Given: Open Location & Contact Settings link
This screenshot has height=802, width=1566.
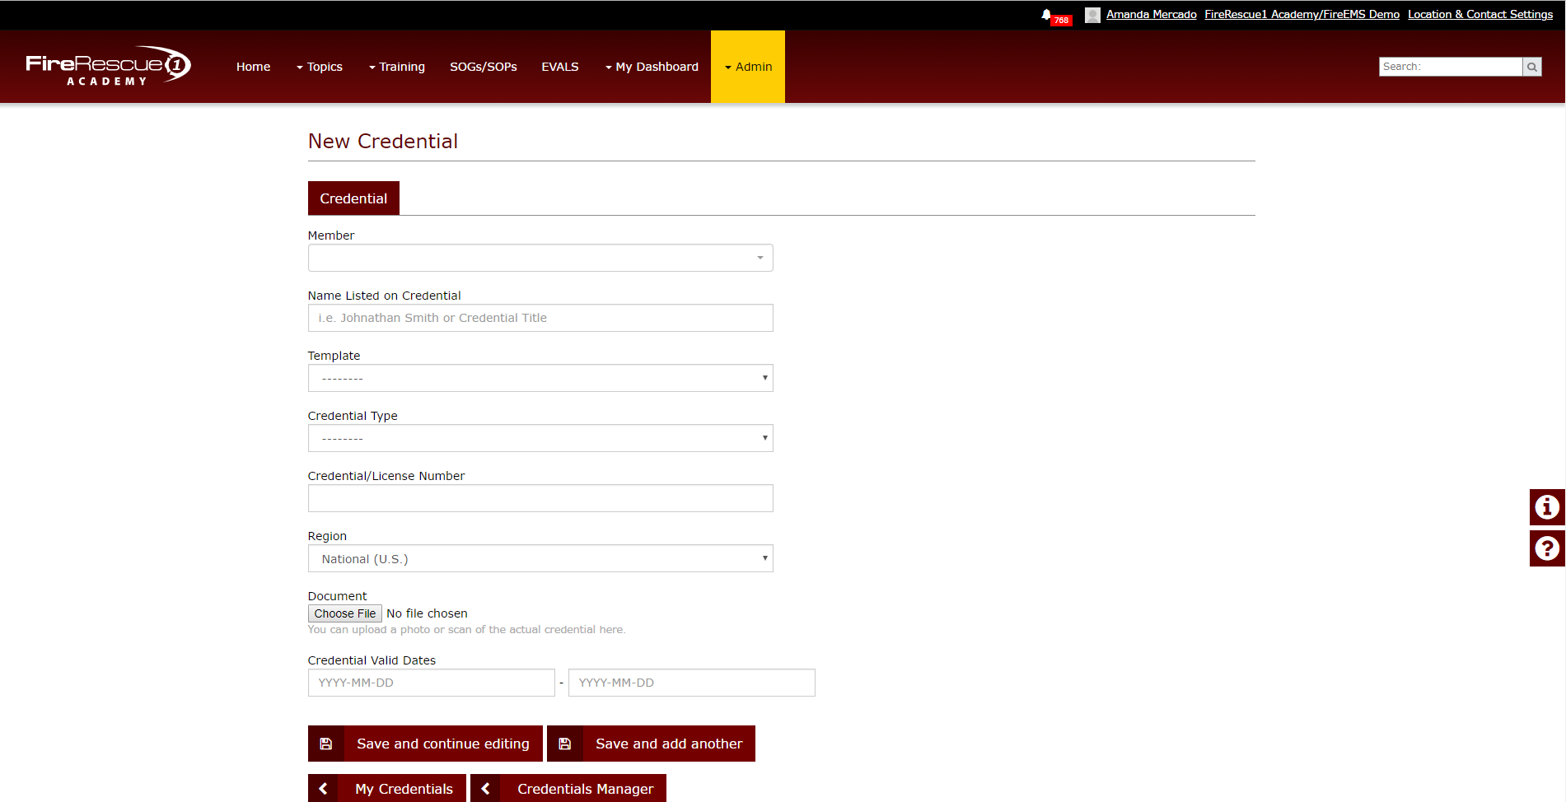Looking at the screenshot, I should pyautogui.click(x=1480, y=14).
